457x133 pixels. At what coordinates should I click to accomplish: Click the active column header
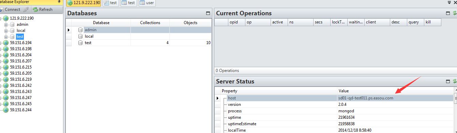(x=279, y=22)
